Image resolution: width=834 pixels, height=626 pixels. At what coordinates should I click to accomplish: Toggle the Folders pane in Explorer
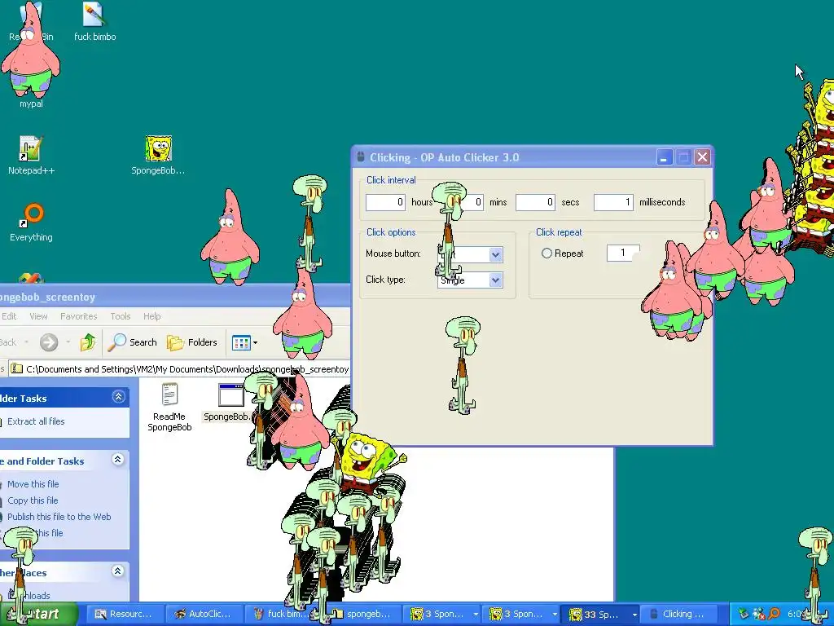[x=192, y=342]
